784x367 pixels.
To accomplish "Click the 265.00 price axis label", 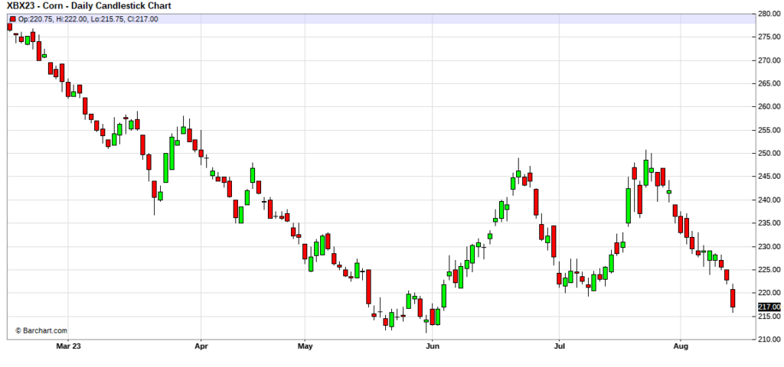I will [x=769, y=83].
